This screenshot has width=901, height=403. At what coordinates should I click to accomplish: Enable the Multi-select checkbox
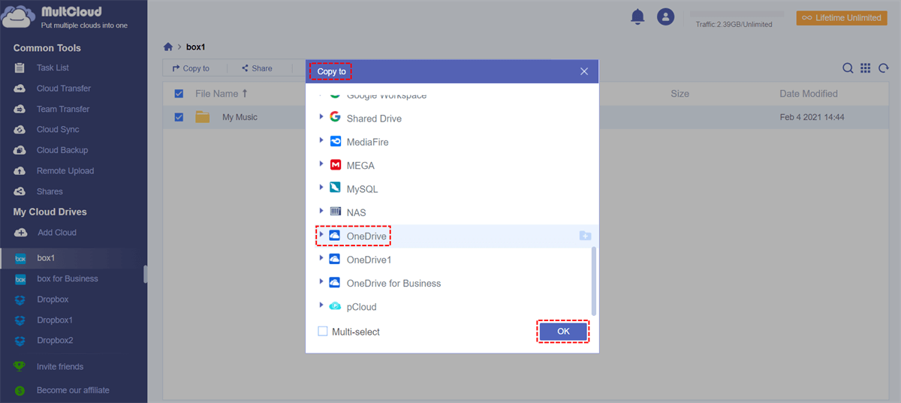(x=323, y=331)
